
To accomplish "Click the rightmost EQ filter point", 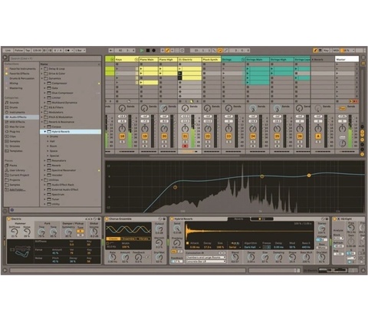I will click(x=309, y=176).
